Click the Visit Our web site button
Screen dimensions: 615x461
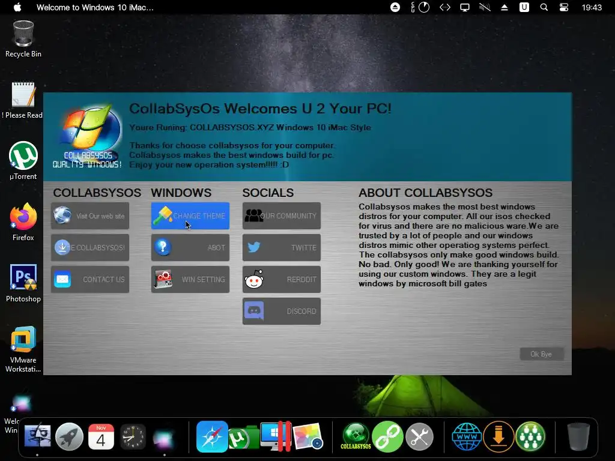[90, 215]
